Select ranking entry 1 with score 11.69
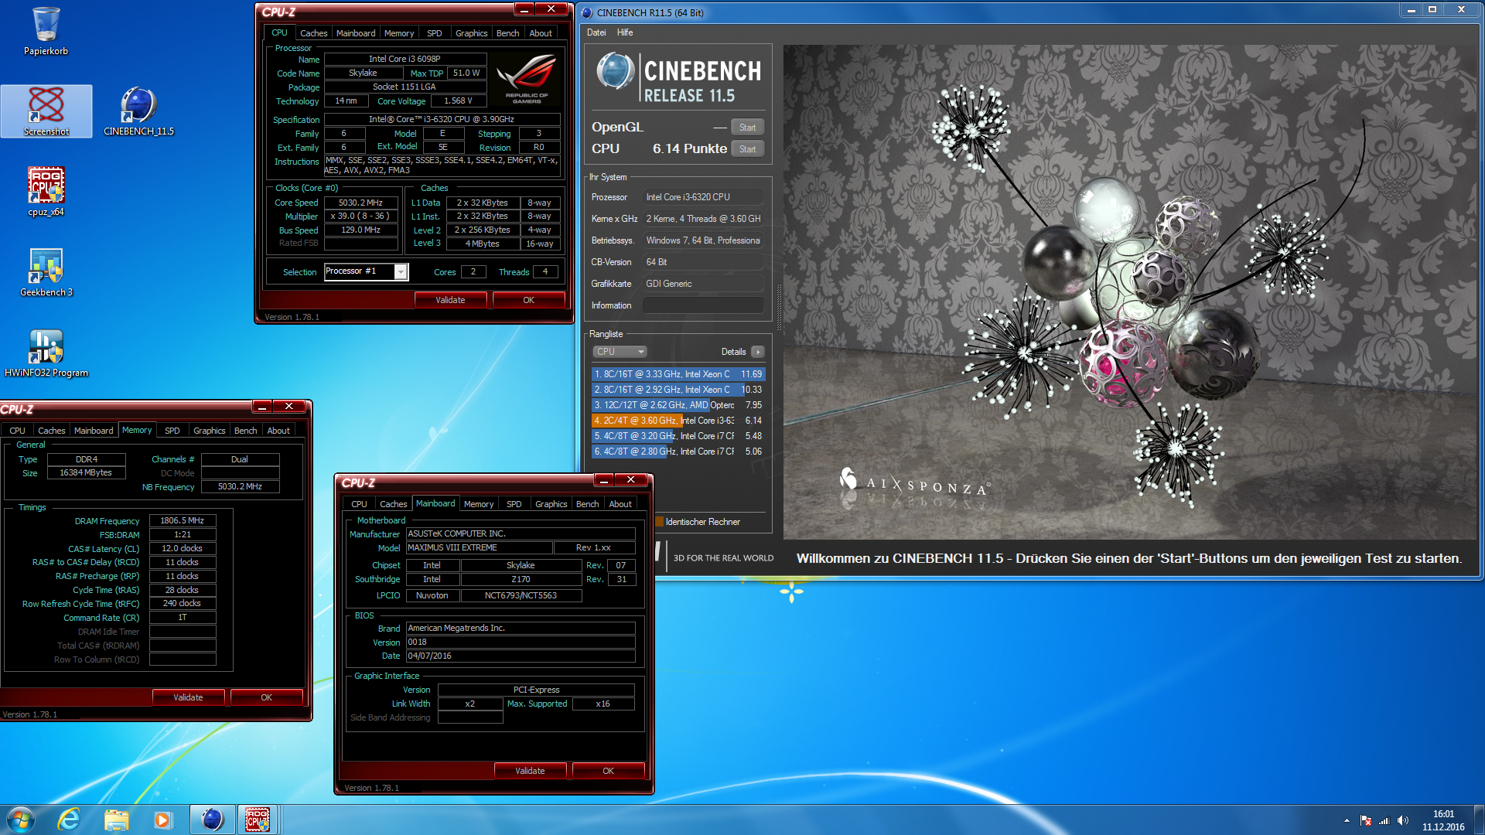Viewport: 1485px width, 835px height. [678, 374]
